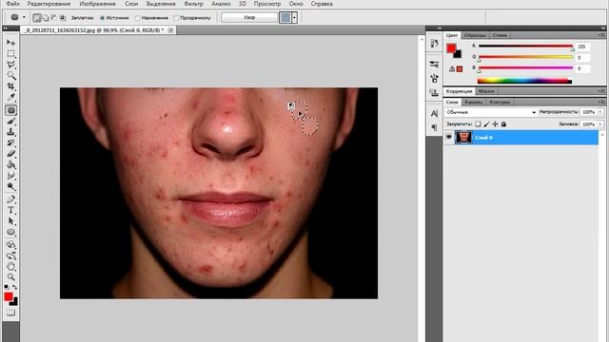
Task: Toggle lock all padlock icon
Action: pos(503,124)
